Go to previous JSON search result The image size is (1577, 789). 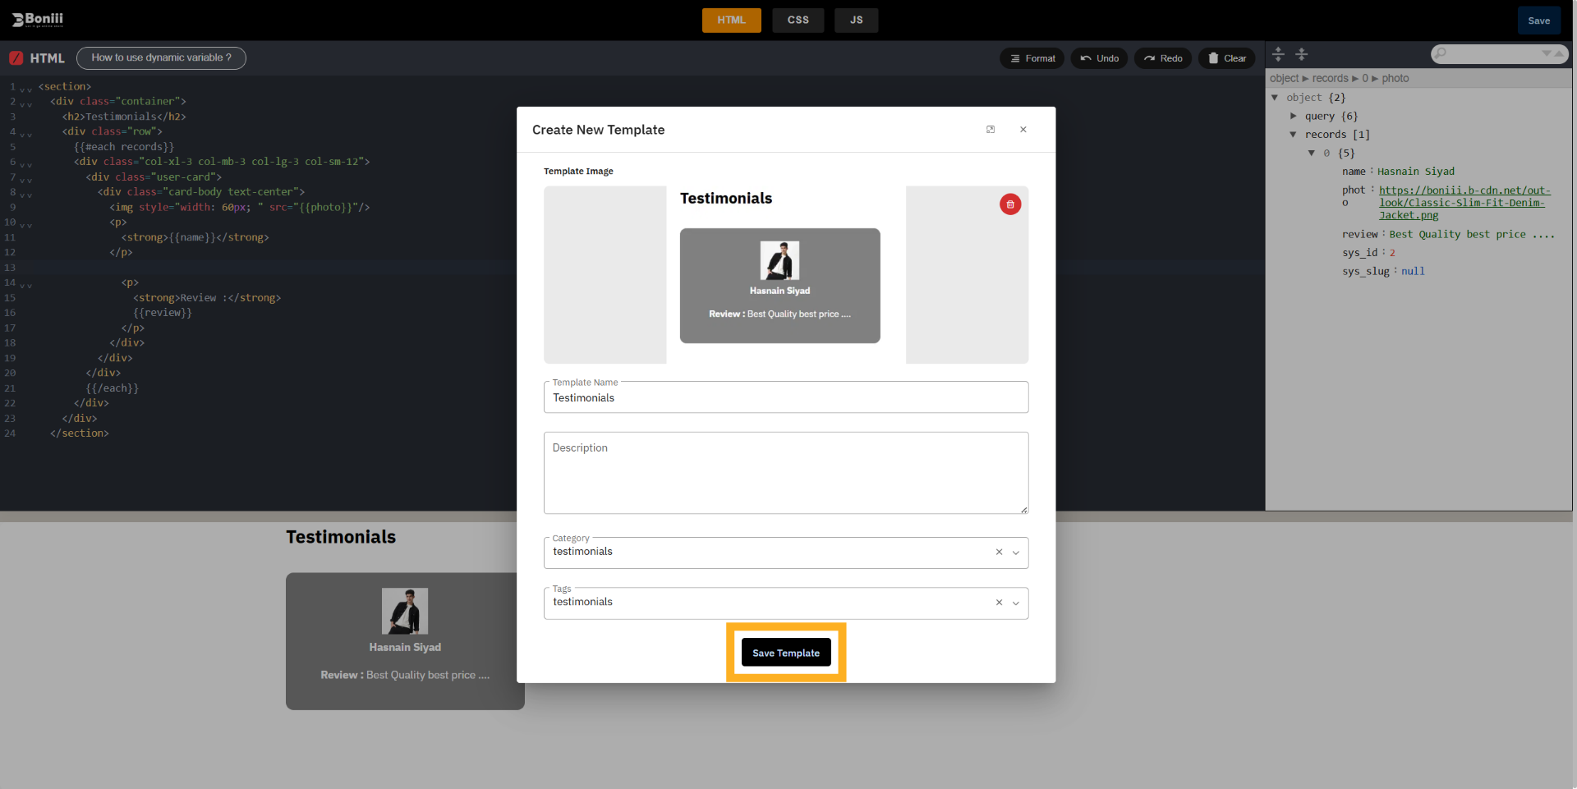click(x=1559, y=53)
